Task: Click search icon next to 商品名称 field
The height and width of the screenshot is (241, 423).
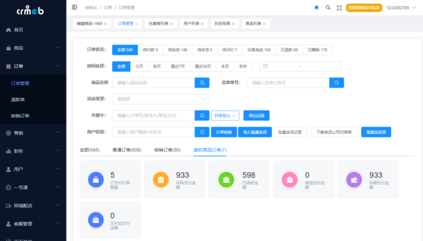Action: (202, 82)
